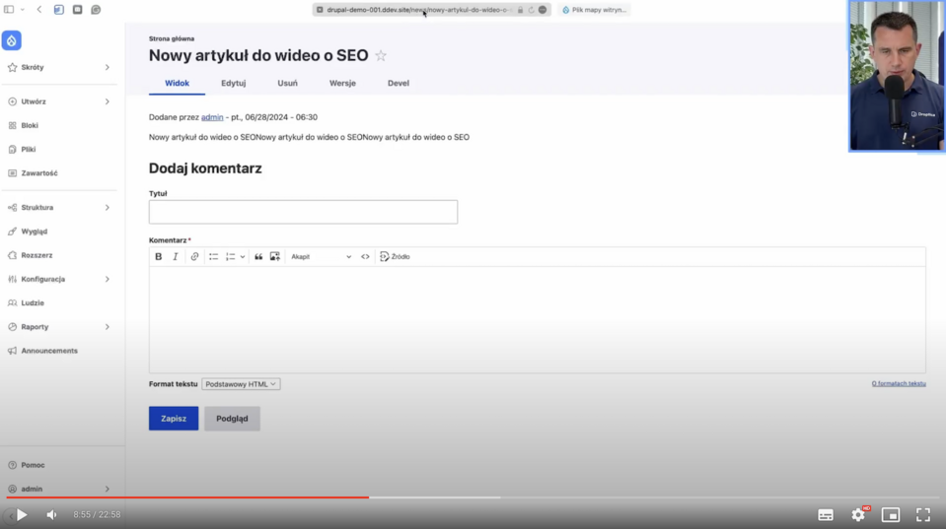This screenshot has width=946, height=529.
Task: Go back in the browser
Action: [39, 10]
